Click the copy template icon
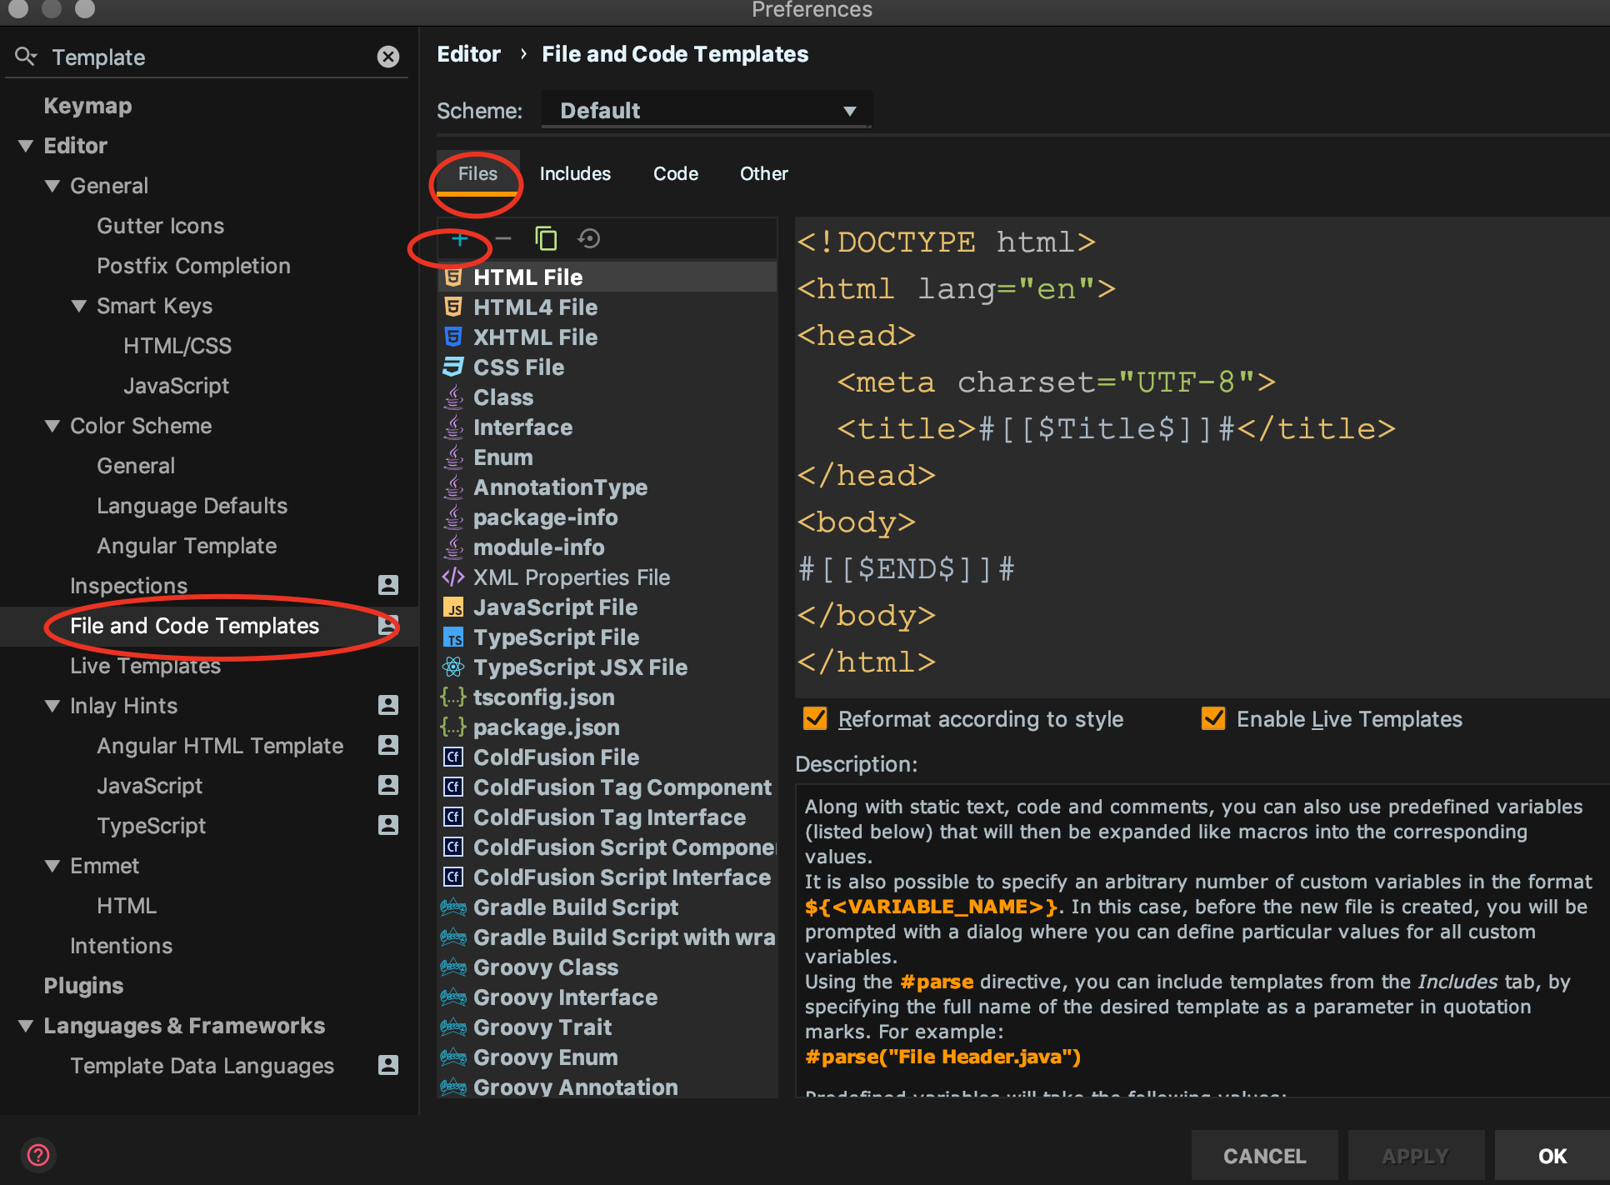Screen dimensions: 1610x1185 546,239
